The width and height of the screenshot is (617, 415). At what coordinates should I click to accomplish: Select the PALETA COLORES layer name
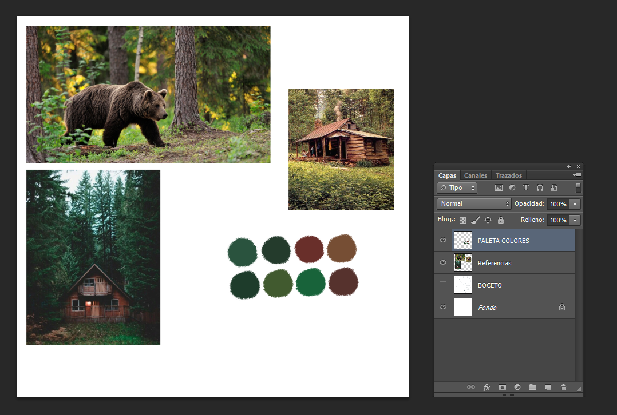(x=503, y=241)
